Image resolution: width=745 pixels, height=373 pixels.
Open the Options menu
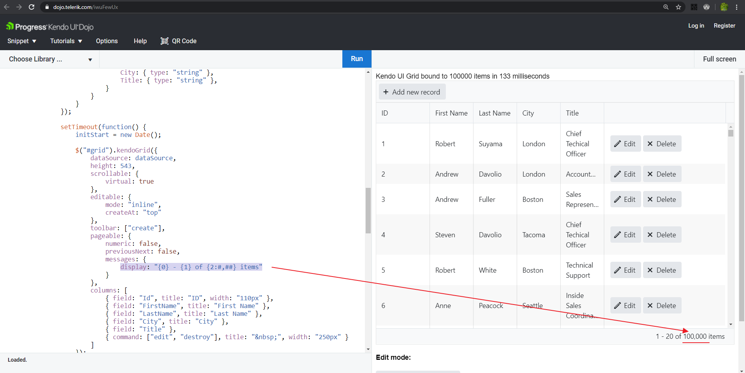point(107,41)
